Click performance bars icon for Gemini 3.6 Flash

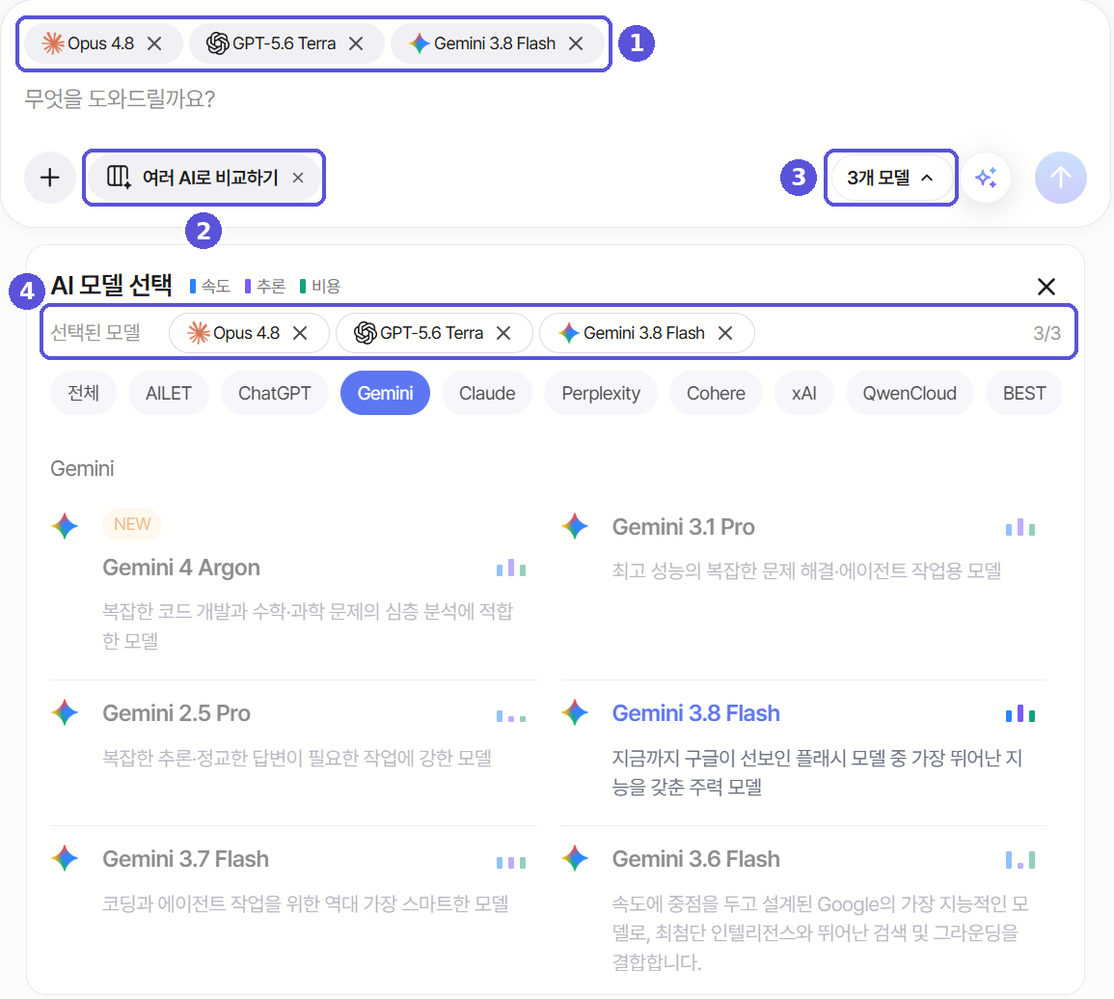click(x=1020, y=860)
